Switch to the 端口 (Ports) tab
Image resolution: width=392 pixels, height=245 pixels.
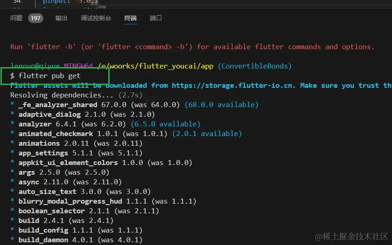(x=156, y=18)
